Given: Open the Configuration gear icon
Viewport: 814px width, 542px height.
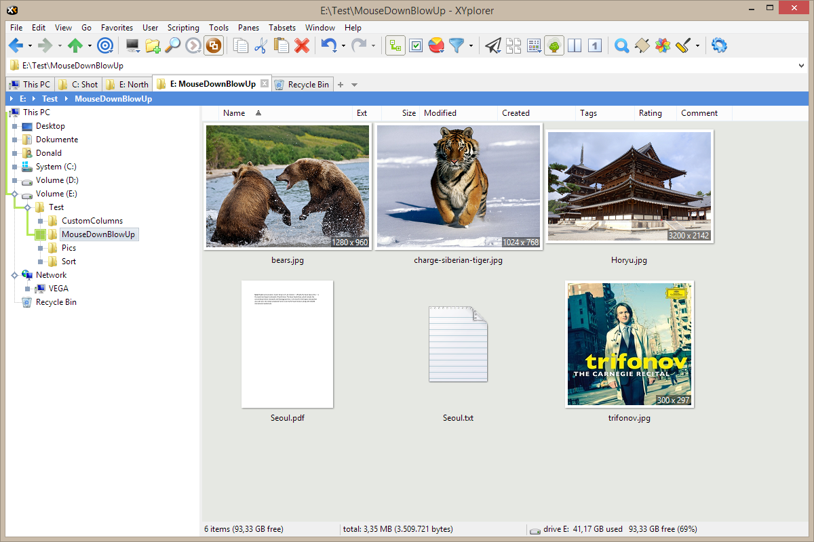Looking at the screenshot, I should (719, 46).
